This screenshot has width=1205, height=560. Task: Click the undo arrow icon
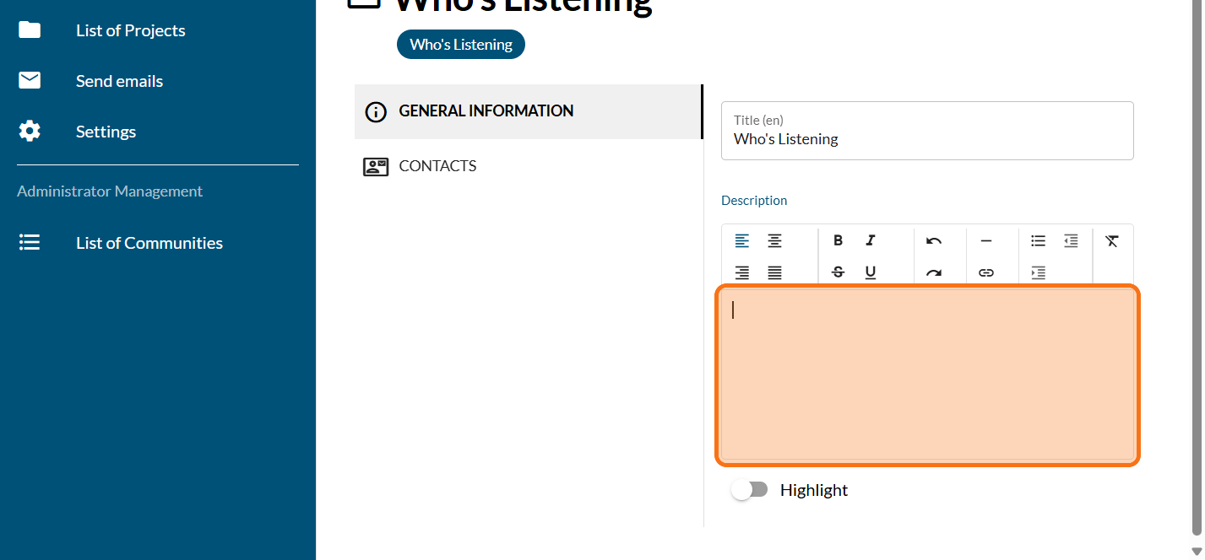(933, 241)
